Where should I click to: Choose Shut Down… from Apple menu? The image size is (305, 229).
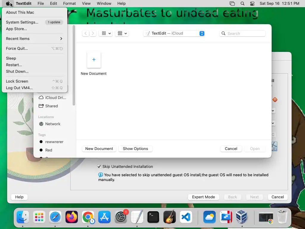click(x=35, y=72)
